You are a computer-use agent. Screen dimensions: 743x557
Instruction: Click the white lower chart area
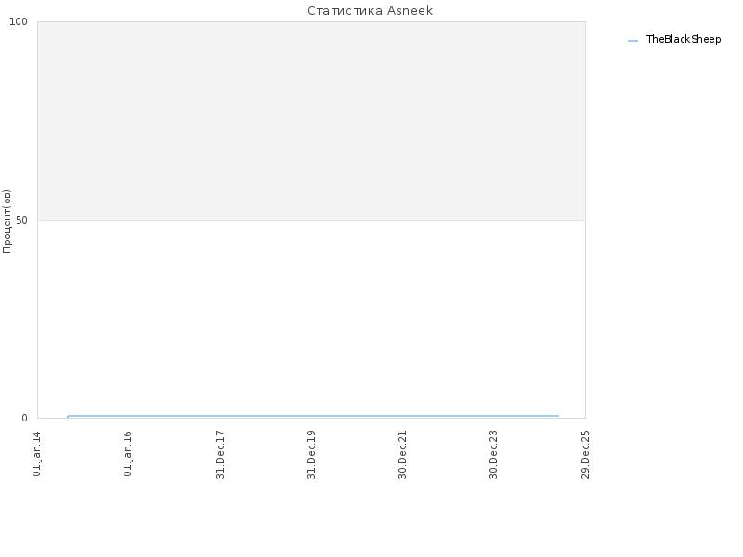pyautogui.click(x=311, y=317)
